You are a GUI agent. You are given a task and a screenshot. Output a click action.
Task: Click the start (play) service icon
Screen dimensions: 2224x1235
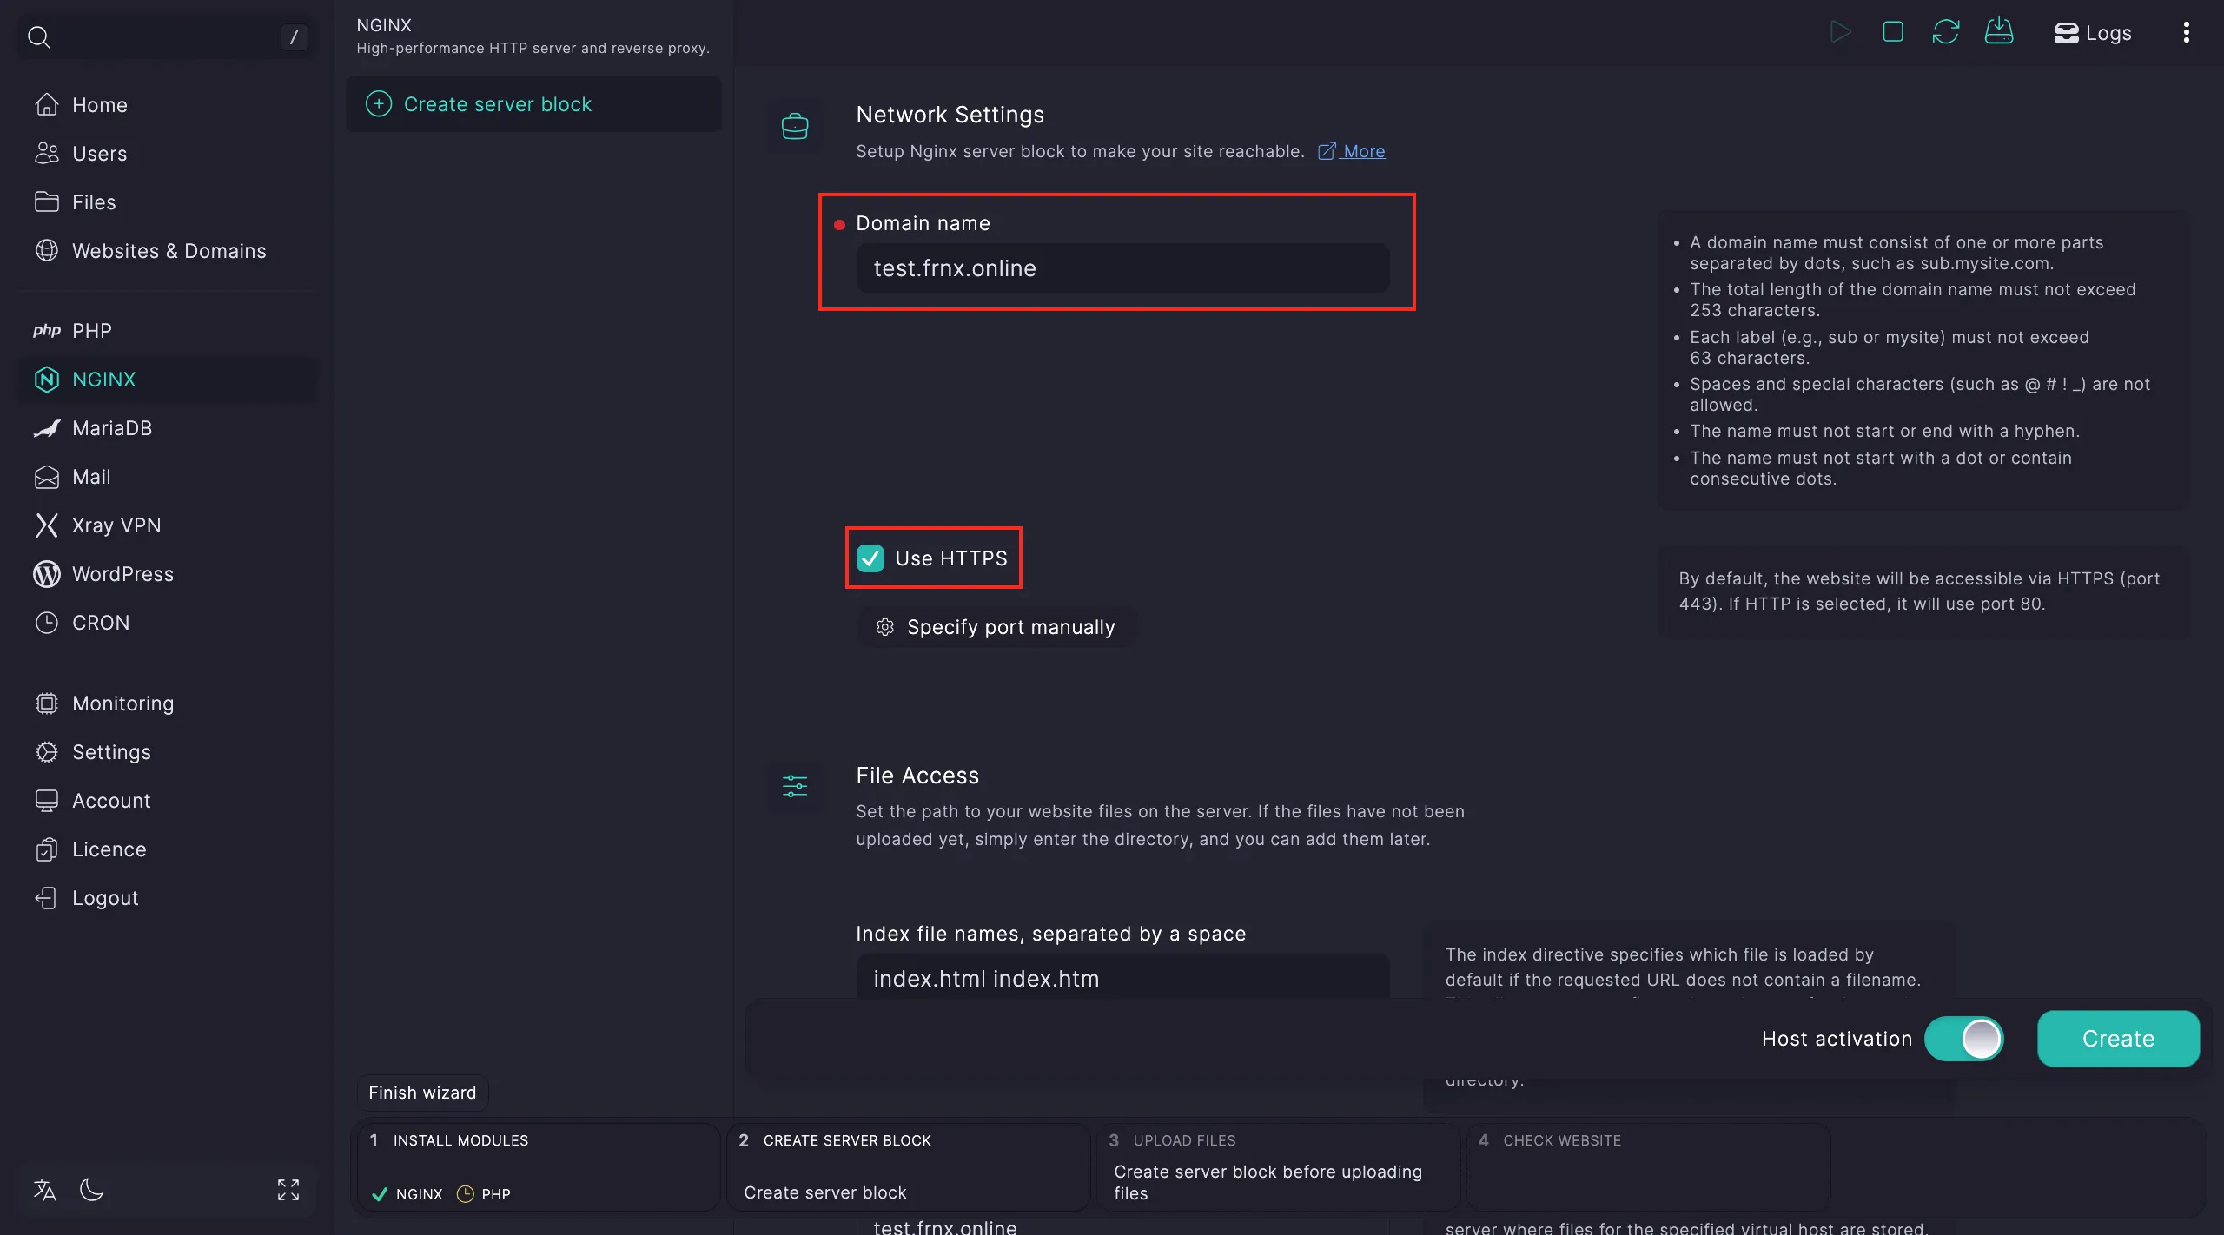(x=1840, y=32)
